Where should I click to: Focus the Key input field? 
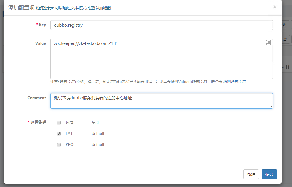[x=161, y=25]
